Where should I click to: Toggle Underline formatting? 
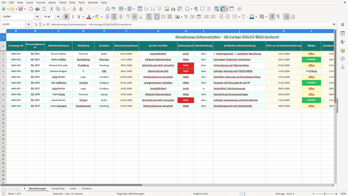coord(79,17)
